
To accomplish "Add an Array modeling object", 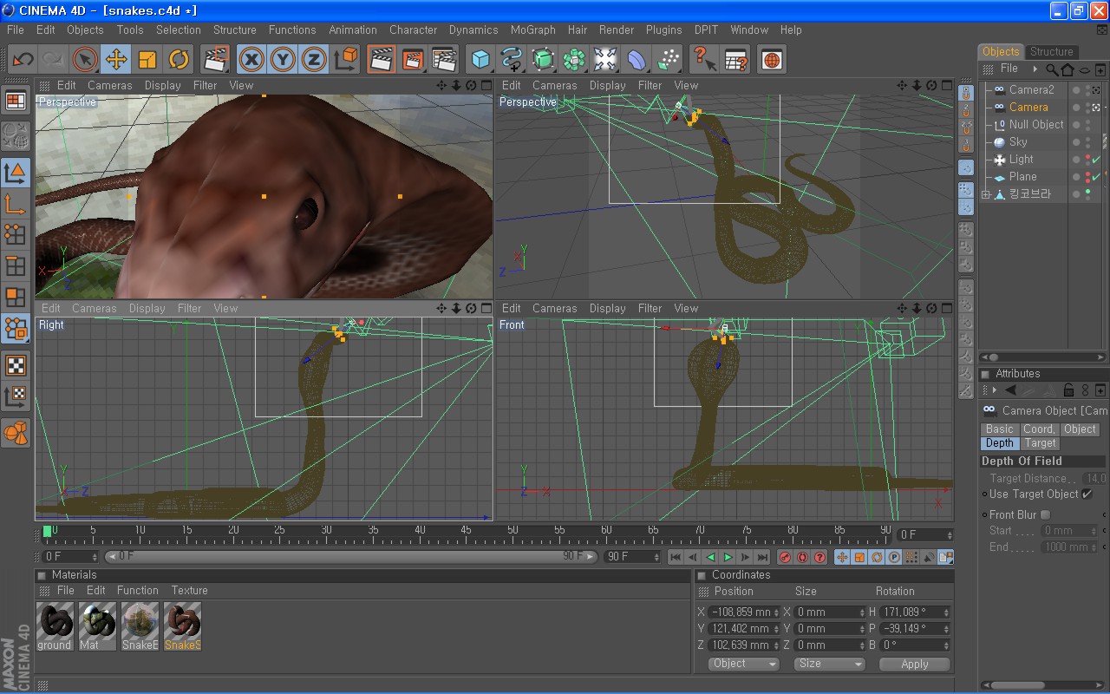I will pyautogui.click(x=574, y=60).
